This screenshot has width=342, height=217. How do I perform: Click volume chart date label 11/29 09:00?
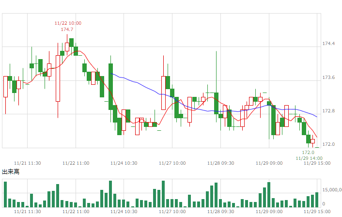click(269, 212)
